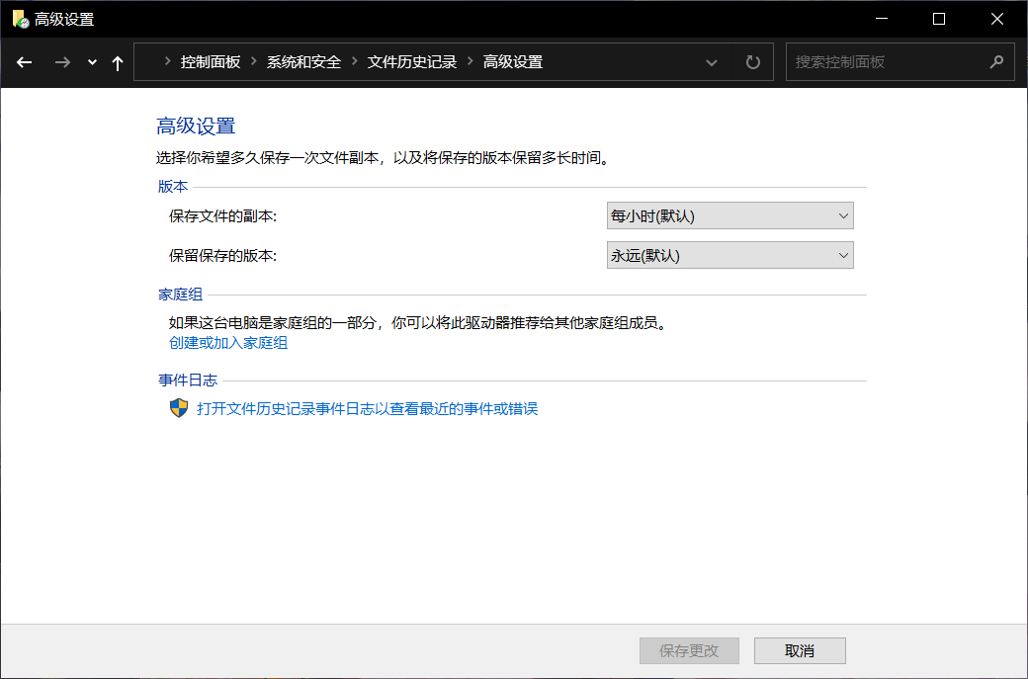Click the UAC shield icon beside the event log link
Image resolution: width=1028 pixels, height=679 pixels.
coord(179,407)
